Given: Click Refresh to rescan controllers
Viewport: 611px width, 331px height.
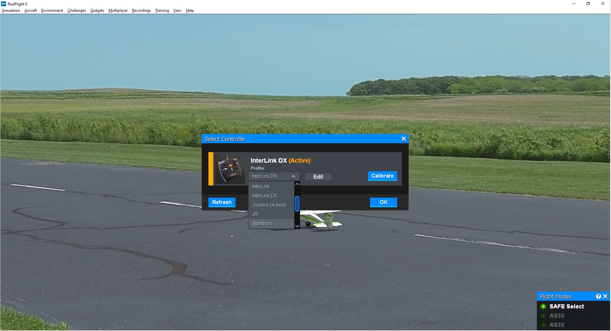Looking at the screenshot, I should click(x=222, y=202).
